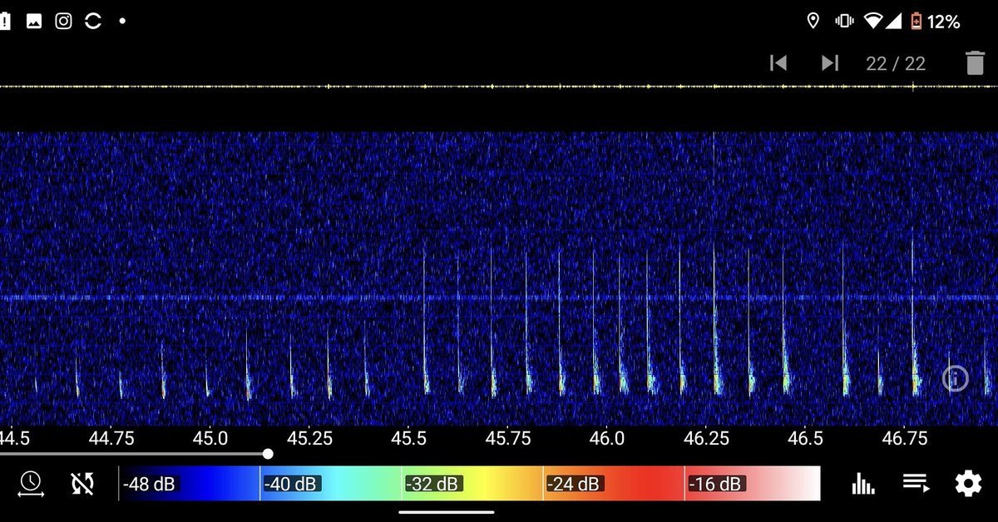Click the 46.5 time axis label
The image size is (998, 522).
pos(804,437)
